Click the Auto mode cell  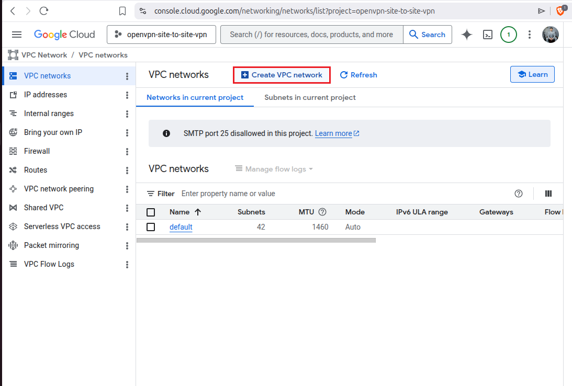pyautogui.click(x=353, y=227)
